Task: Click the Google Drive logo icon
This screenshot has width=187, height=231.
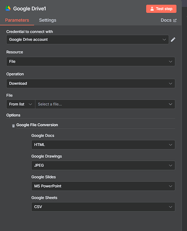Action: pyautogui.click(x=8, y=8)
